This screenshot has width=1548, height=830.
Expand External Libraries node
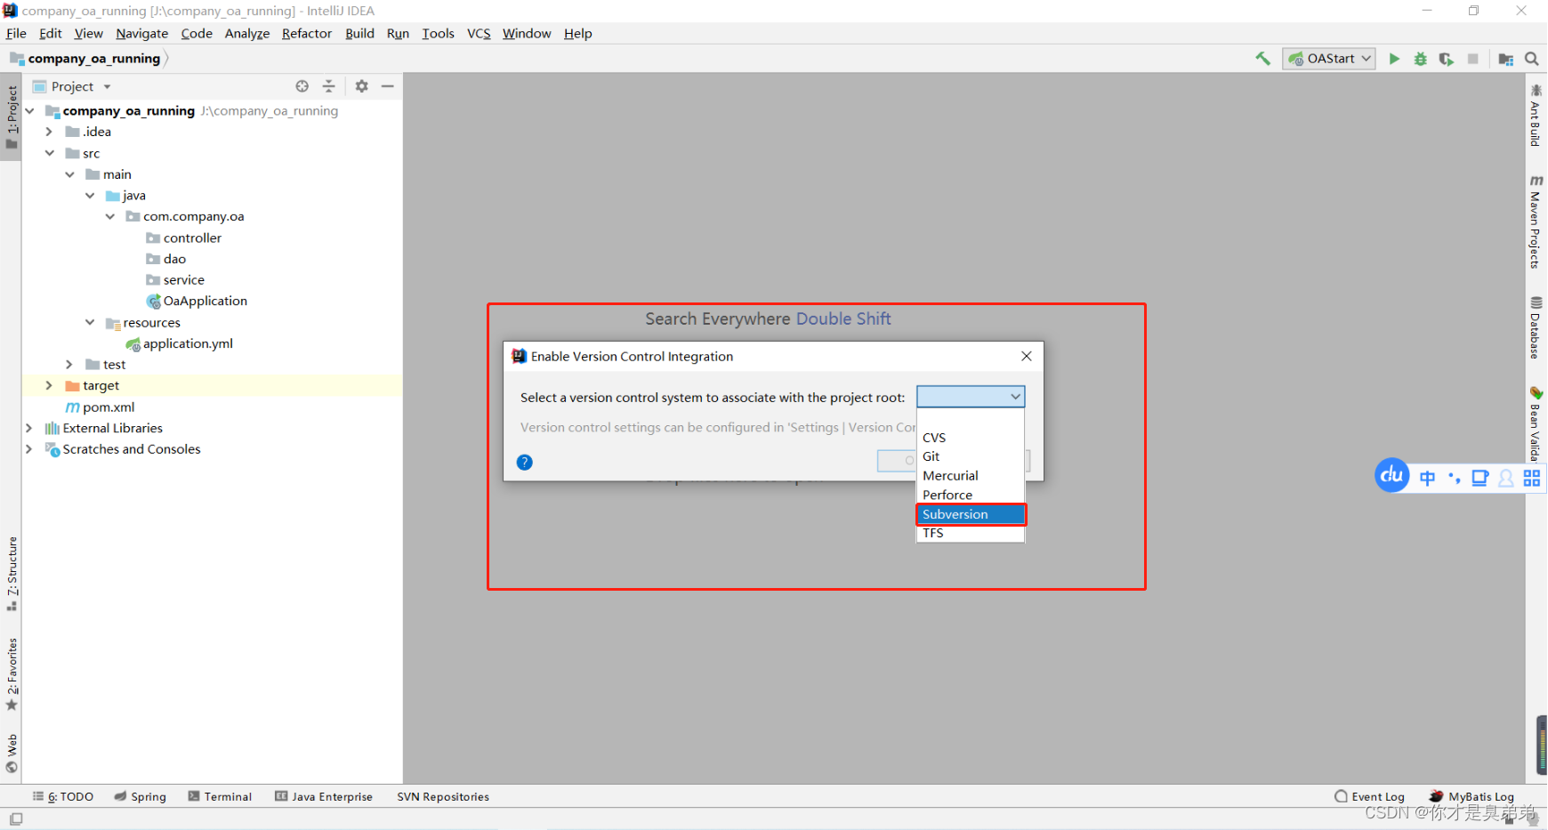point(29,428)
